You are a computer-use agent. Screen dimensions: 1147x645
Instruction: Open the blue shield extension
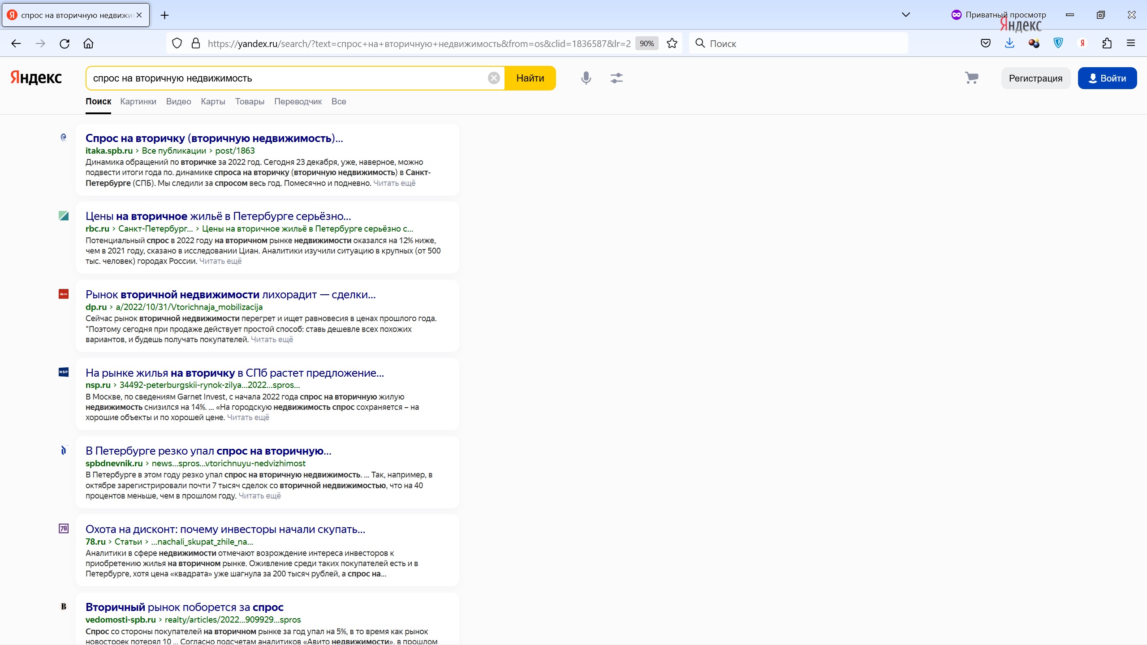click(1058, 43)
